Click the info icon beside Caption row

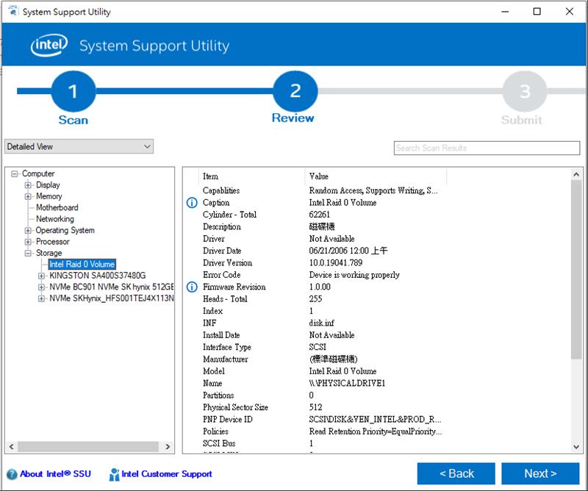(193, 203)
